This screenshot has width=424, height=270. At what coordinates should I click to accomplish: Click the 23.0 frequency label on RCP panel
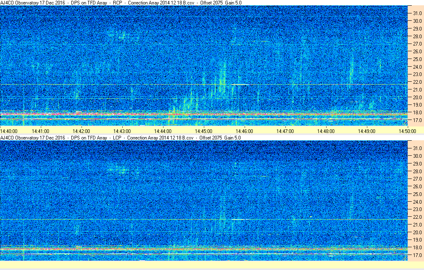point(417,74)
